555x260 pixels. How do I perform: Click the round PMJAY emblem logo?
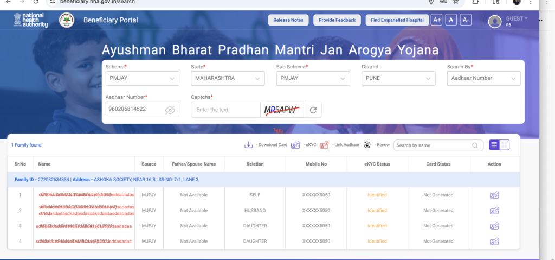[67, 20]
